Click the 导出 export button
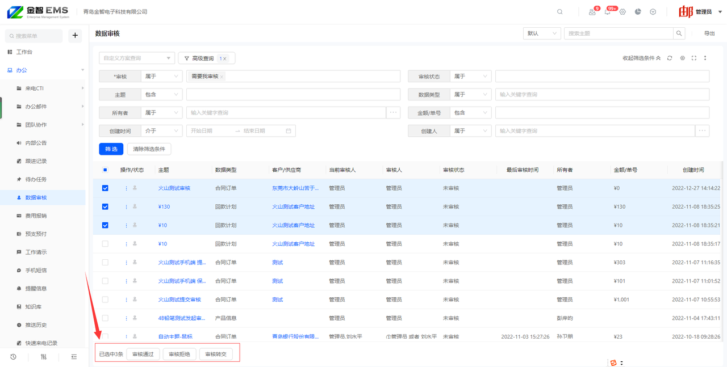Viewport: 727px width, 367px height. click(x=709, y=33)
